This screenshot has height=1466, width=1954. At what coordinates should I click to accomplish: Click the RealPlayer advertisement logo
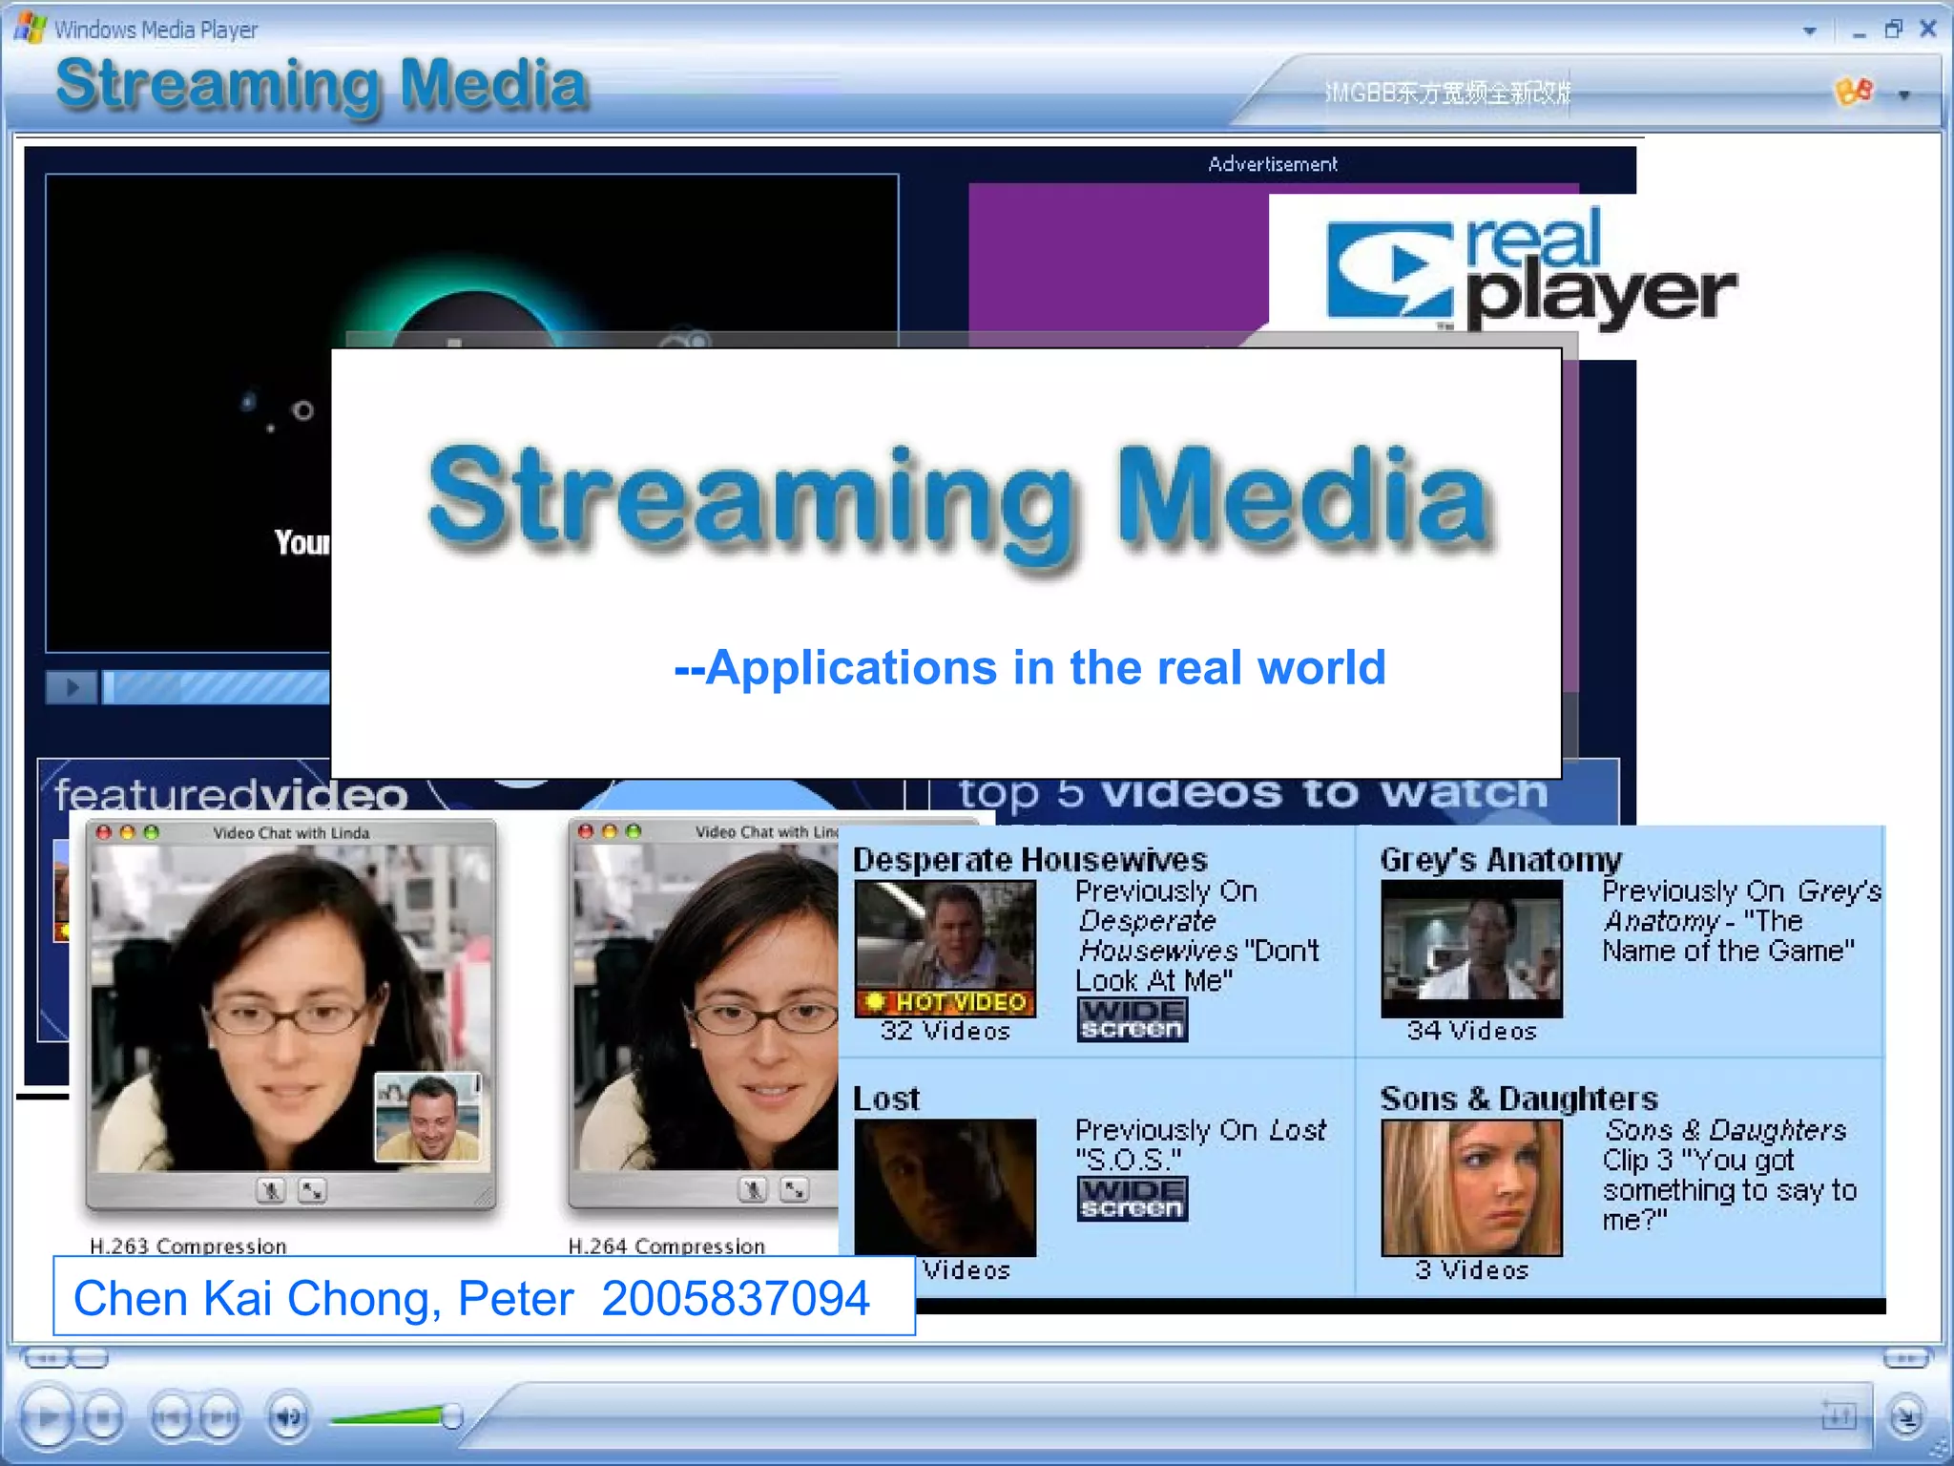[1527, 265]
